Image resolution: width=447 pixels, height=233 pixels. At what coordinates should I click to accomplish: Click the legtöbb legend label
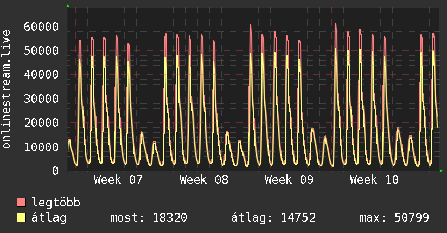click(x=56, y=203)
